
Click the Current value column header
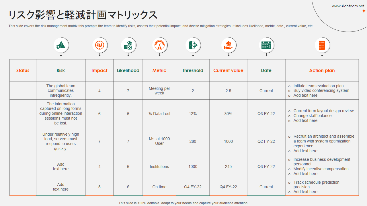(228, 70)
